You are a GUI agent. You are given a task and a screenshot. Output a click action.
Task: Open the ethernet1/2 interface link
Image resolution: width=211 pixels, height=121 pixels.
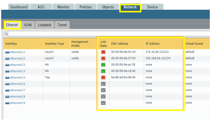point(17,58)
